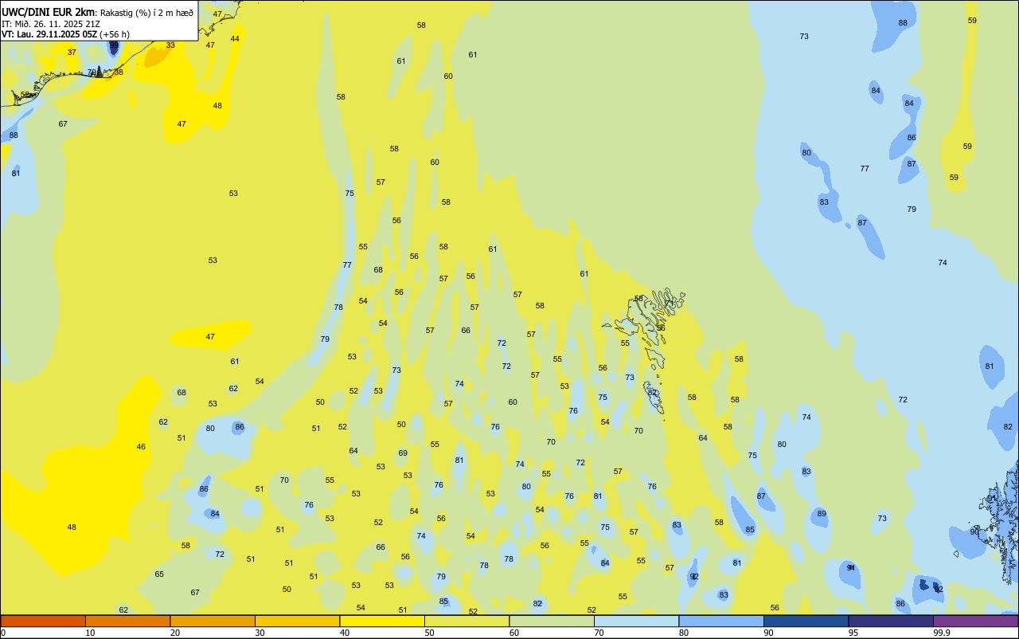Click the humidity value "38" beside the coast
Viewport: 1019px width, 639px height.
[119, 72]
